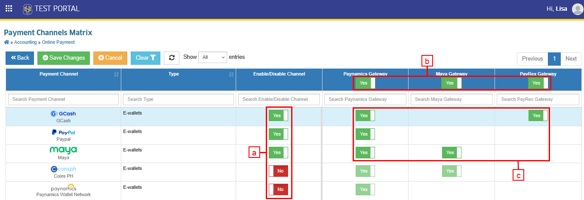Toggle Paynamics Wallet Network Paynamics Gateway switch

point(365,189)
